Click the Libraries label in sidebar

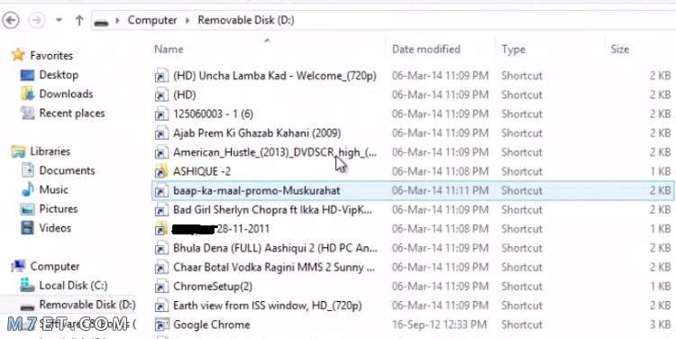[50, 151]
